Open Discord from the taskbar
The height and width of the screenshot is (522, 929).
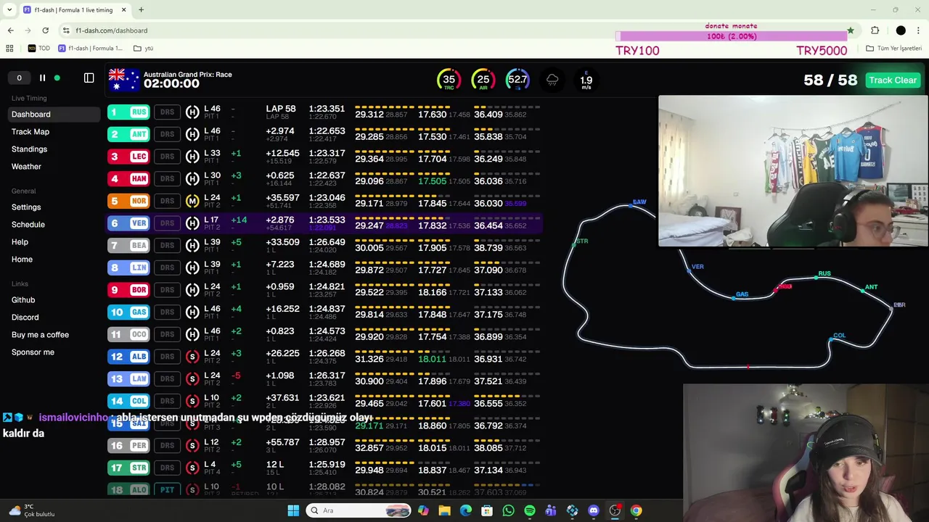pyautogui.click(x=594, y=510)
